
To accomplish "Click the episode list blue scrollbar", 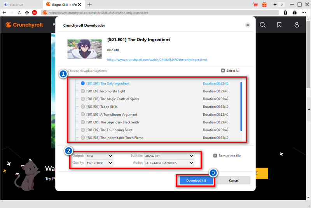I will click(241, 106).
